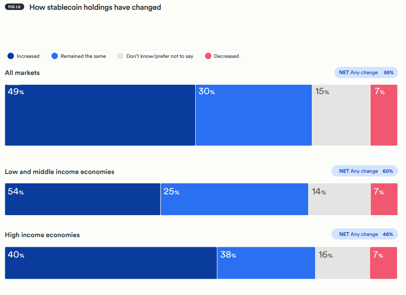This screenshot has width=406, height=295.
Task: Click the 38% High income bar segment
Action: click(x=266, y=263)
